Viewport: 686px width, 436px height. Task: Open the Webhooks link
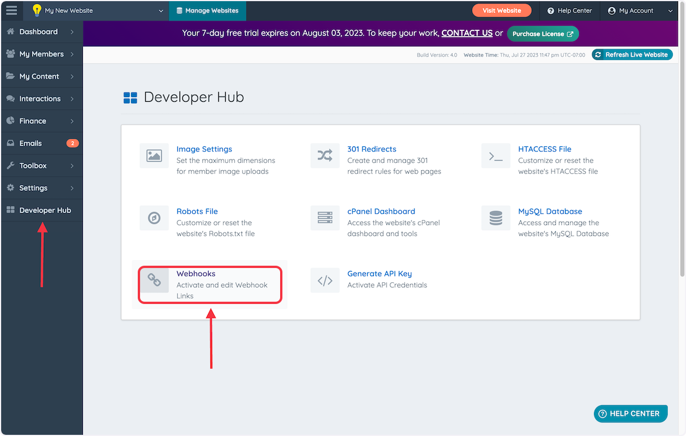click(196, 274)
